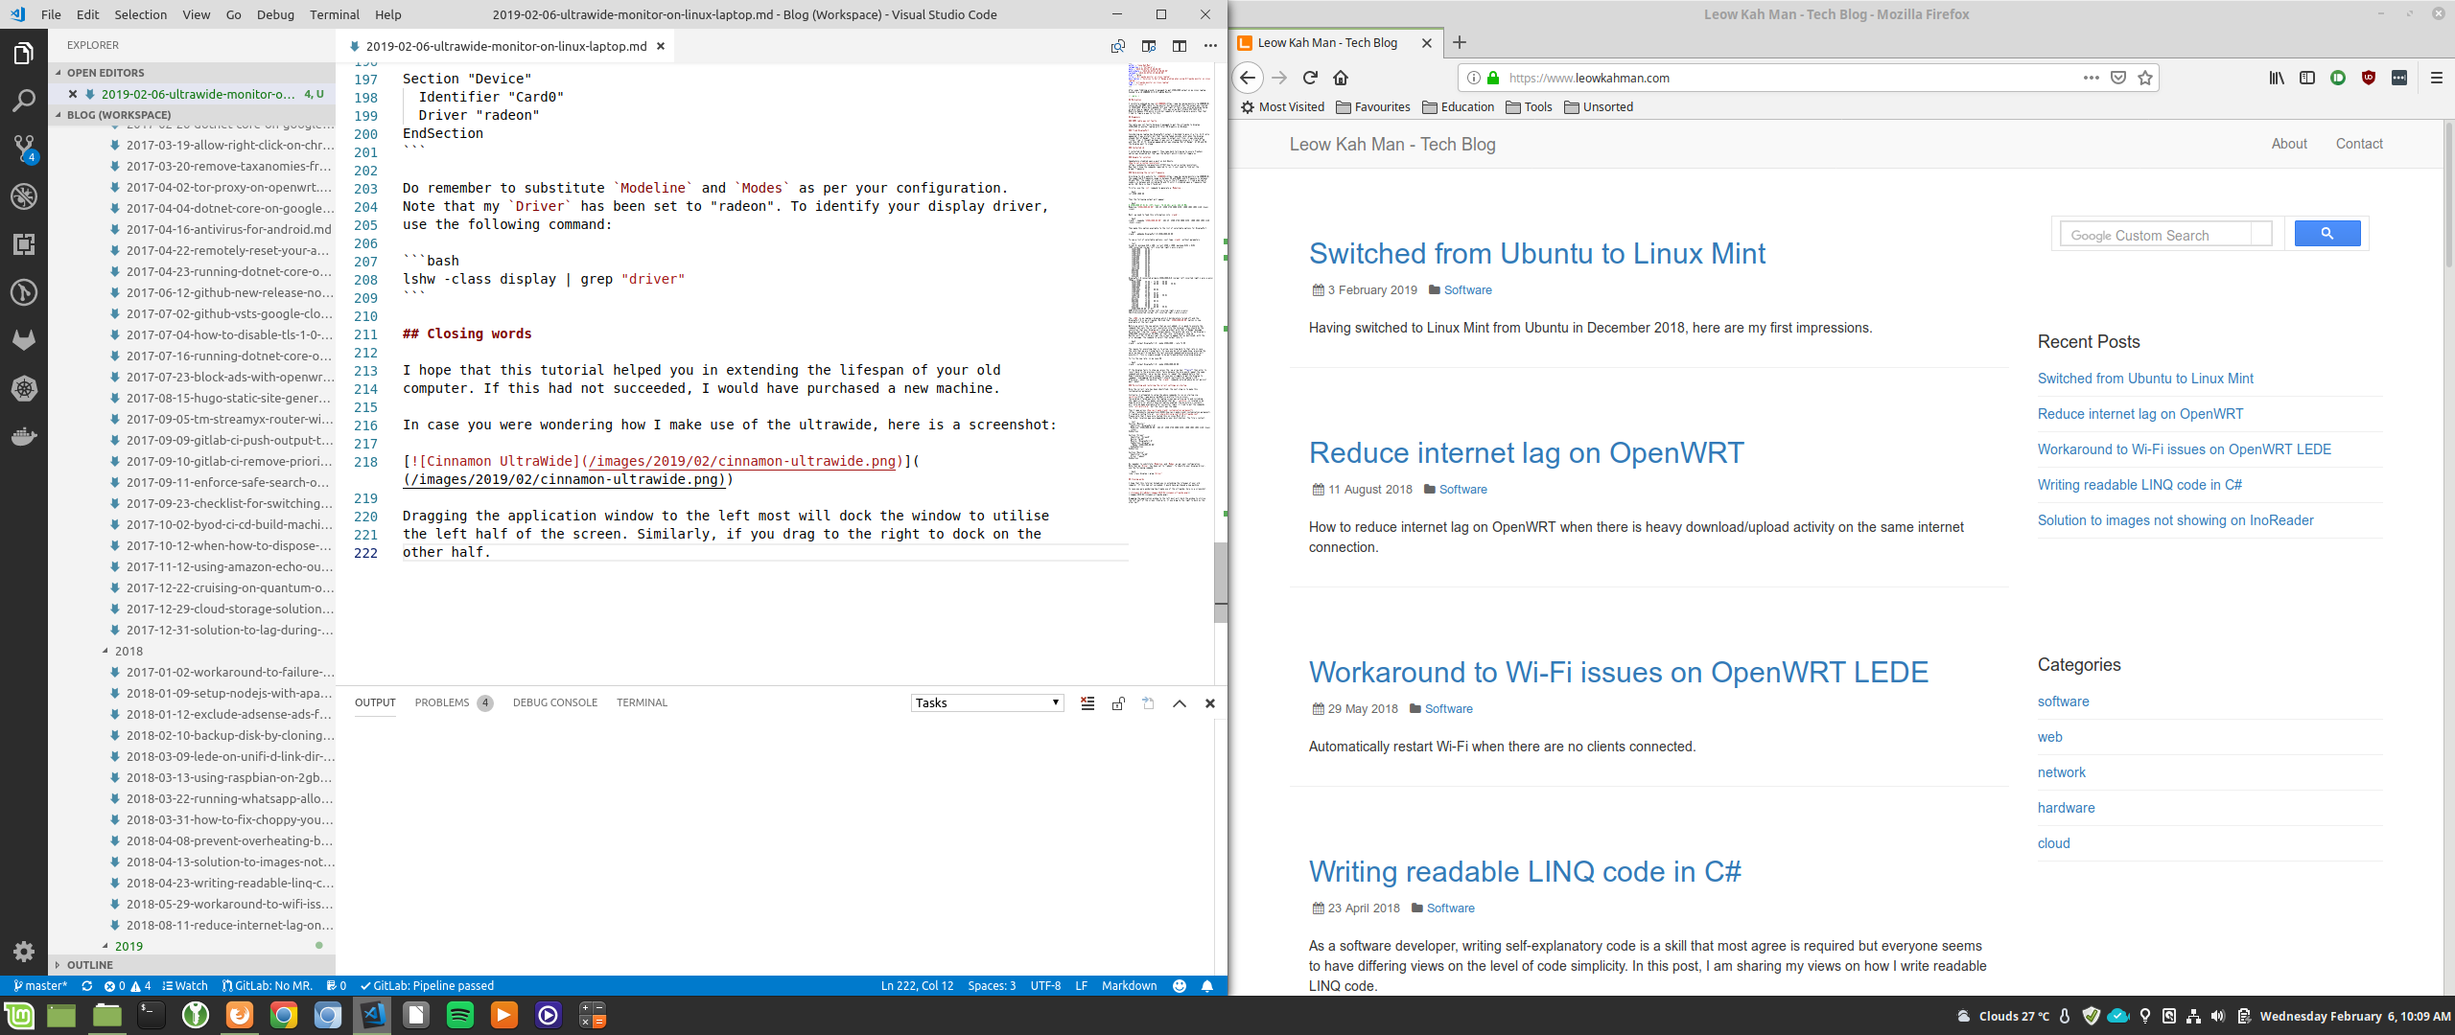Open Firefox page actions ellipsis in the address bar
The width and height of the screenshot is (2455, 1035).
point(2092,78)
